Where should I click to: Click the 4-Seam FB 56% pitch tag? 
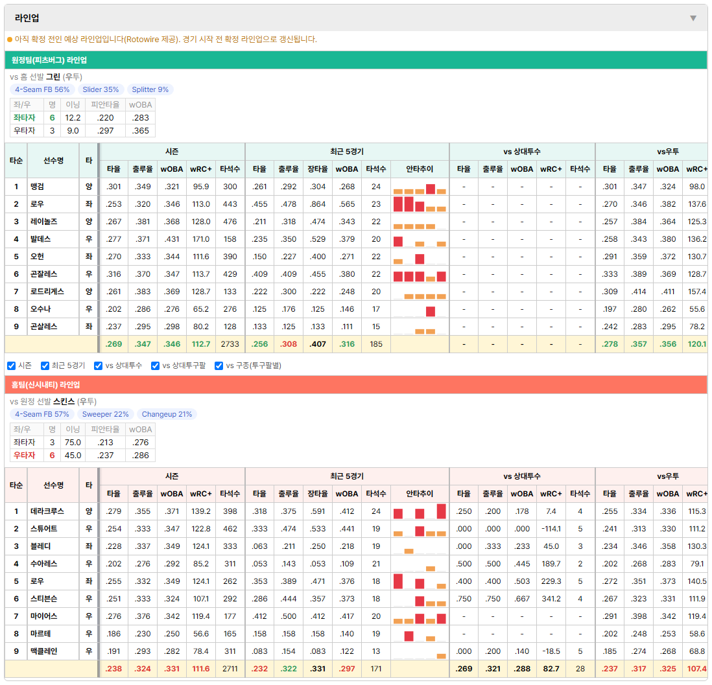point(42,89)
